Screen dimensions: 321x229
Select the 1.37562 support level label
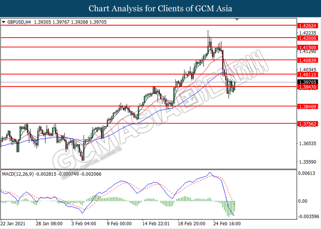(x=308, y=124)
